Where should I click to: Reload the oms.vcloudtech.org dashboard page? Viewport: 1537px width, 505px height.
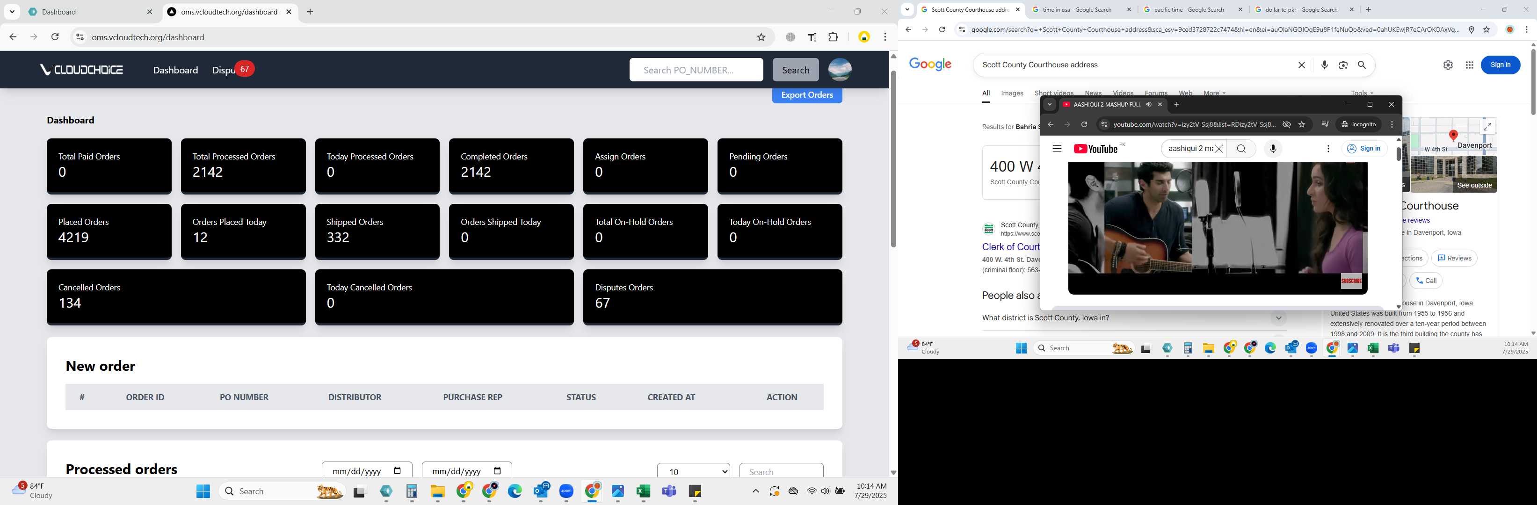point(55,37)
